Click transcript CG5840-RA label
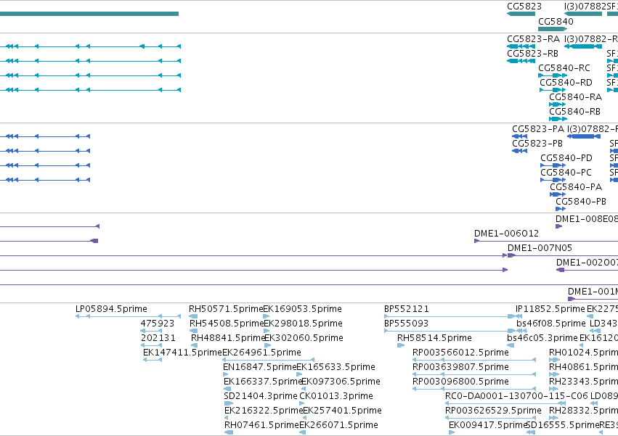Screen dimensions: 618x436 pyautogui.click(x=575, y=97)
